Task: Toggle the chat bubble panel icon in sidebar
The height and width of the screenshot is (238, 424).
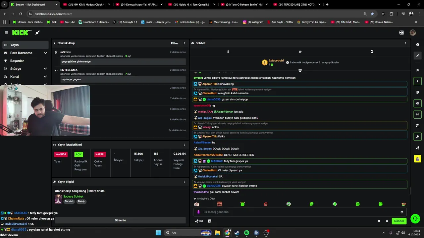Action: (x=417, y=103)
